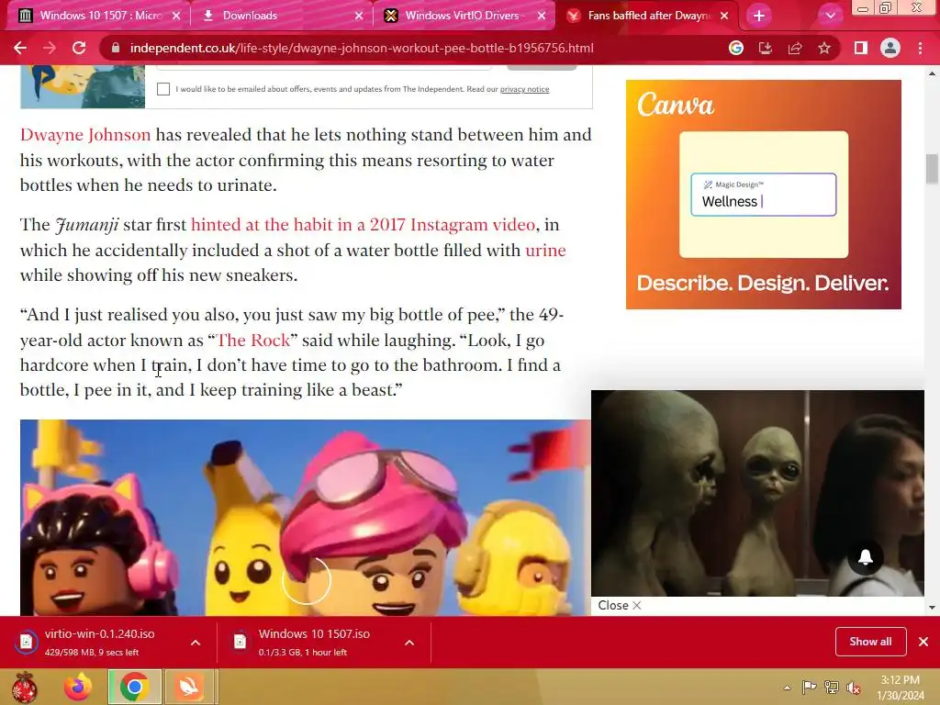Click the notification bell icon
This screenshot has height=705, width=940.
pyautogui.click(x=865, y=557)
